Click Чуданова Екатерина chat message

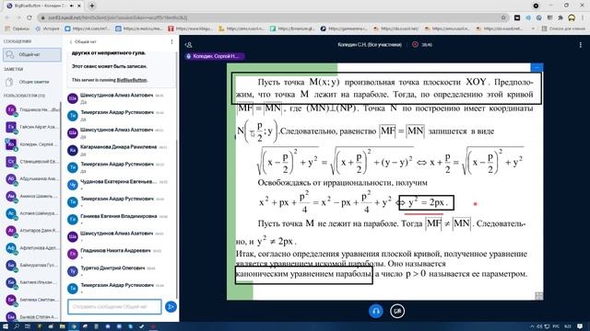120,185
